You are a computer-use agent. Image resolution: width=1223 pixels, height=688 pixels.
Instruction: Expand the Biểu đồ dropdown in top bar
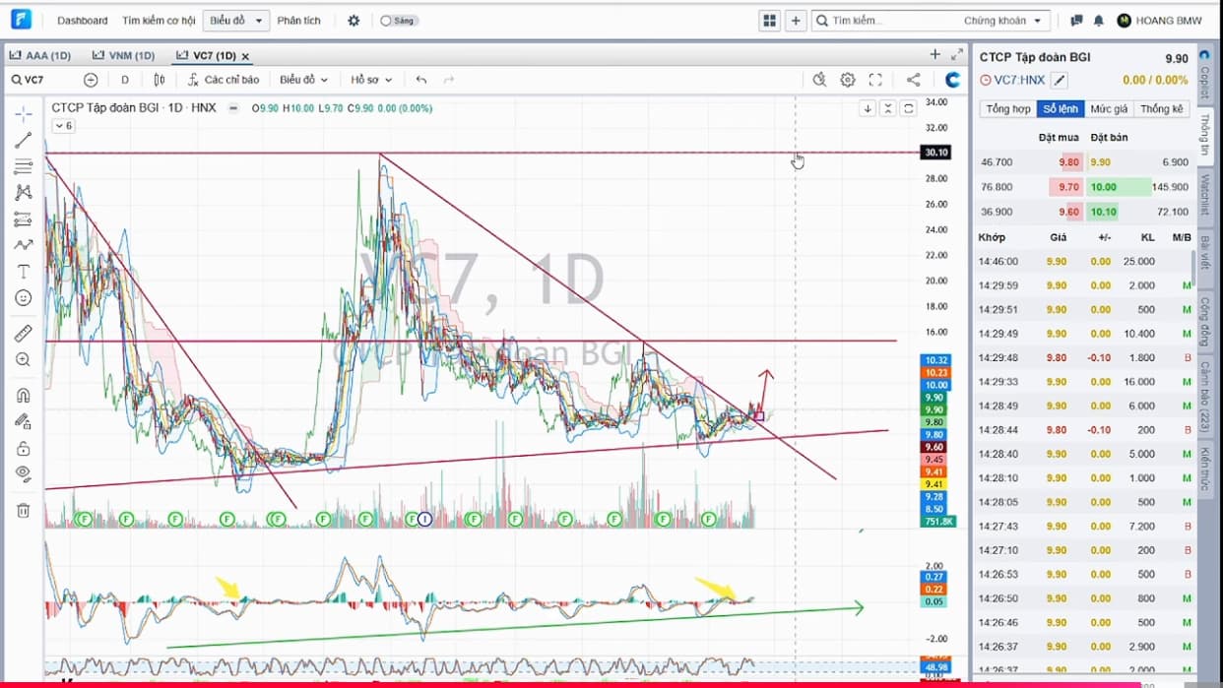[x=236, y=21]
